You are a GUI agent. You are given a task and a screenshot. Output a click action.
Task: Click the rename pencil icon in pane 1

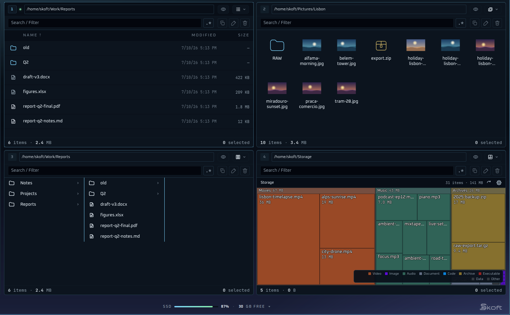pyautogui.click(x=234, y=23)
